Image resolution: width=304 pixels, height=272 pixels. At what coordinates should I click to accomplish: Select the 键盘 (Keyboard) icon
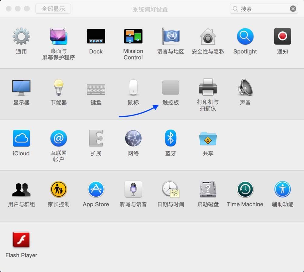tap(96, 87)
